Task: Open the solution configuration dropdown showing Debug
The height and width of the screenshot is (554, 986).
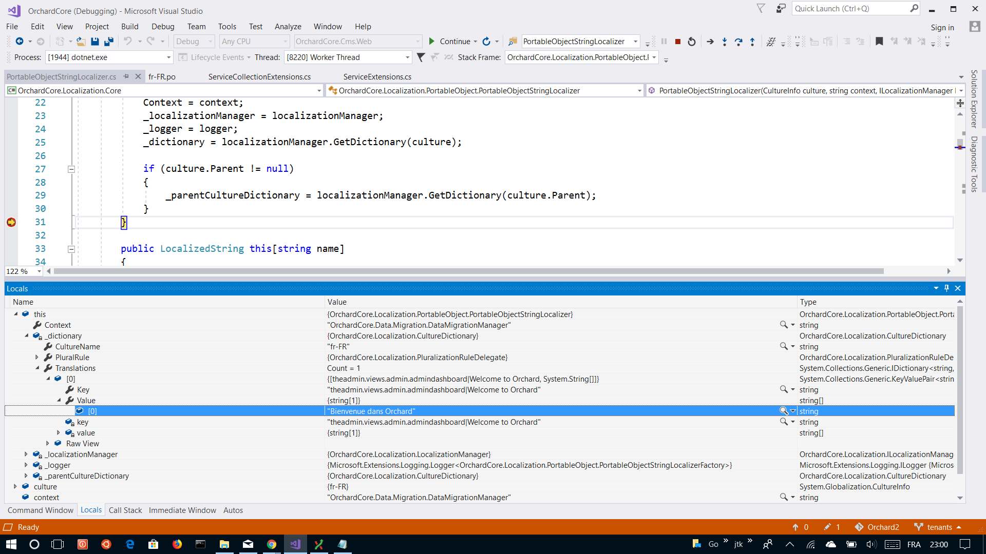Action: (x=210, y=41)
